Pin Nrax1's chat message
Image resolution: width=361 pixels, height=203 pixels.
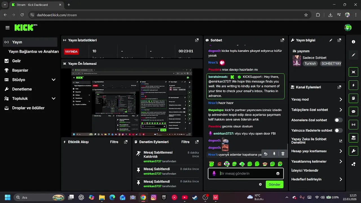pyautogui.click(x=274, y=154)
